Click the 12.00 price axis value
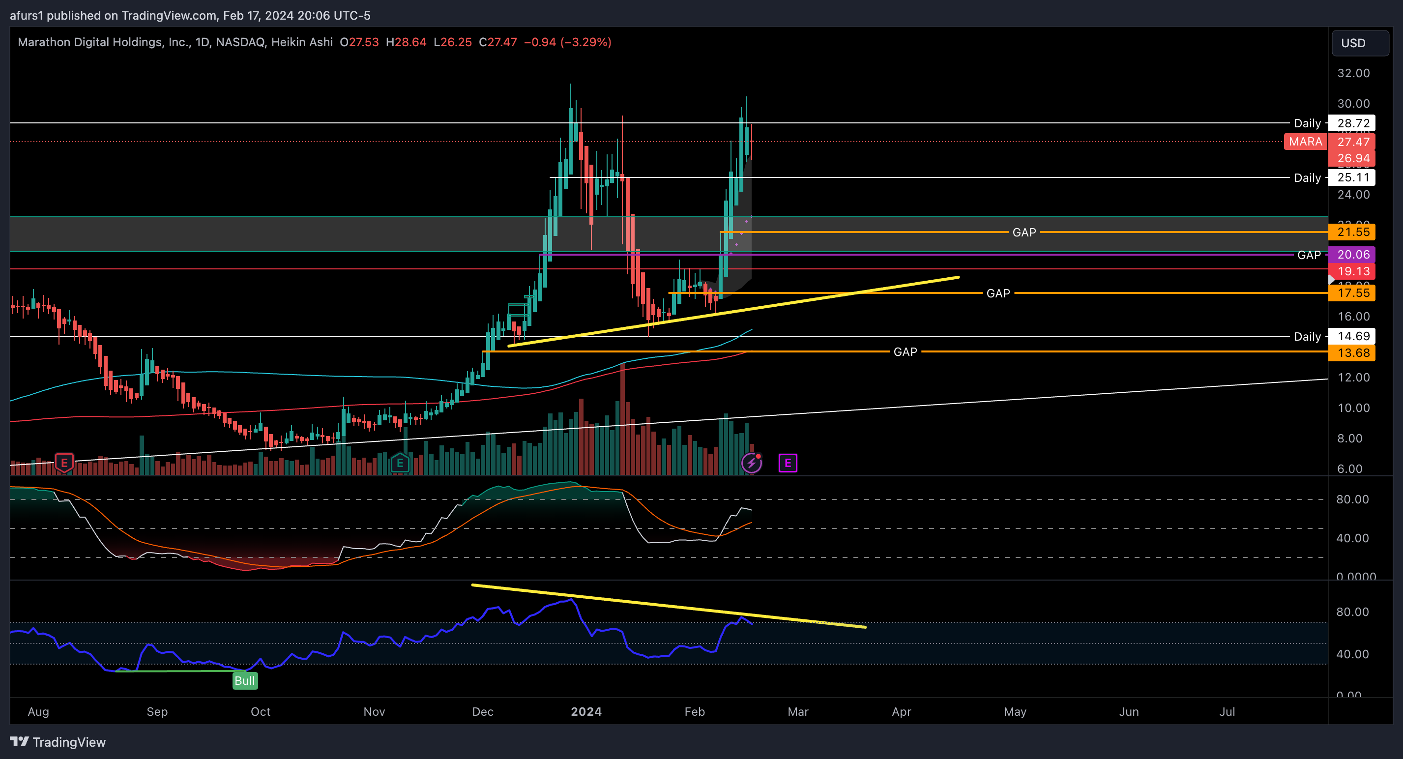 [x=1353, y=378]
